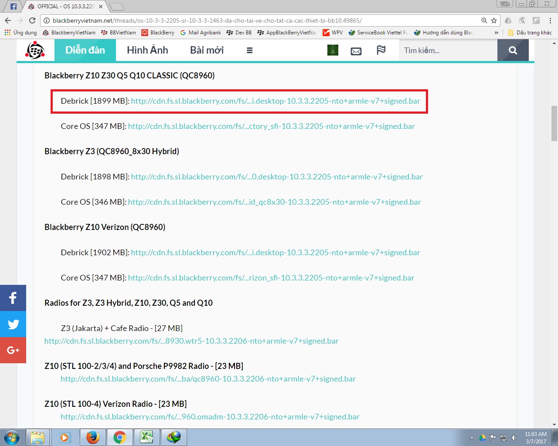Share page via Twitter sidebar button
The image size is (558, 446).
[13, 324]
